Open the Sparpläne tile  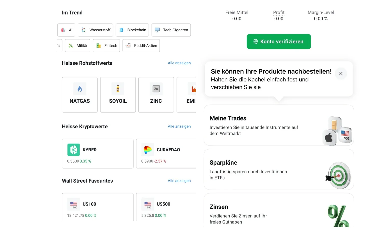click(x=279, y=169)
